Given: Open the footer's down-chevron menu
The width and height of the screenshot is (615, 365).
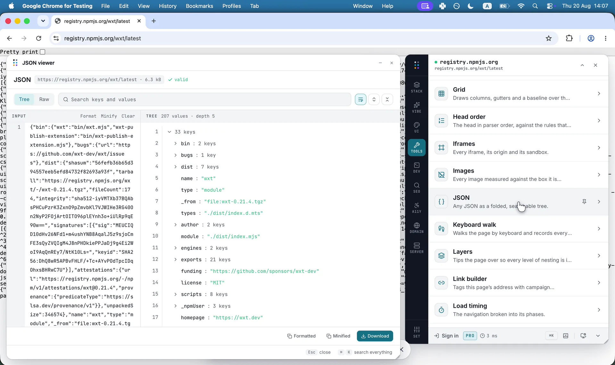Looking at the screenshot, I should [x=598, y=336].
